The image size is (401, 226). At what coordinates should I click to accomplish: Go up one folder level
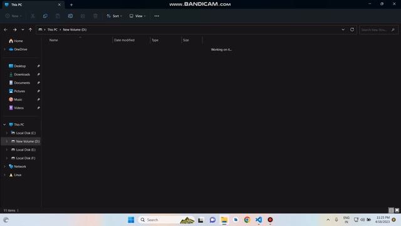click(x=31, y=30)
